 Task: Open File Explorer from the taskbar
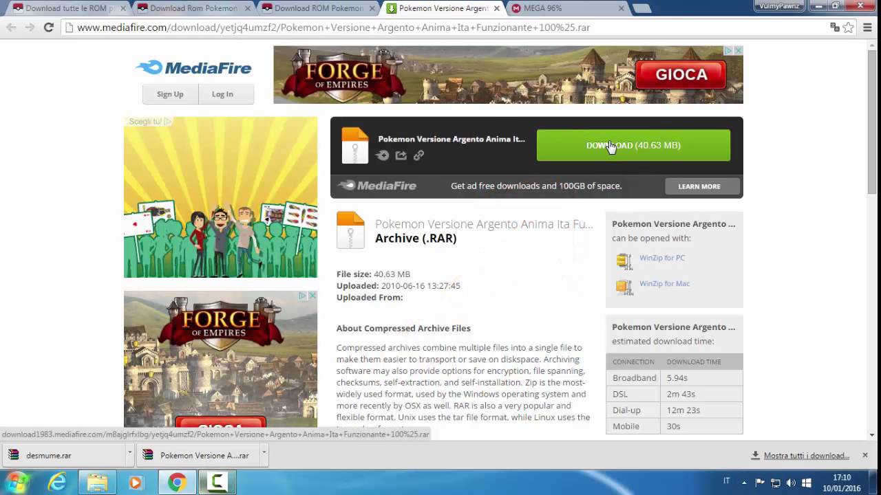(x=97, y=483)
